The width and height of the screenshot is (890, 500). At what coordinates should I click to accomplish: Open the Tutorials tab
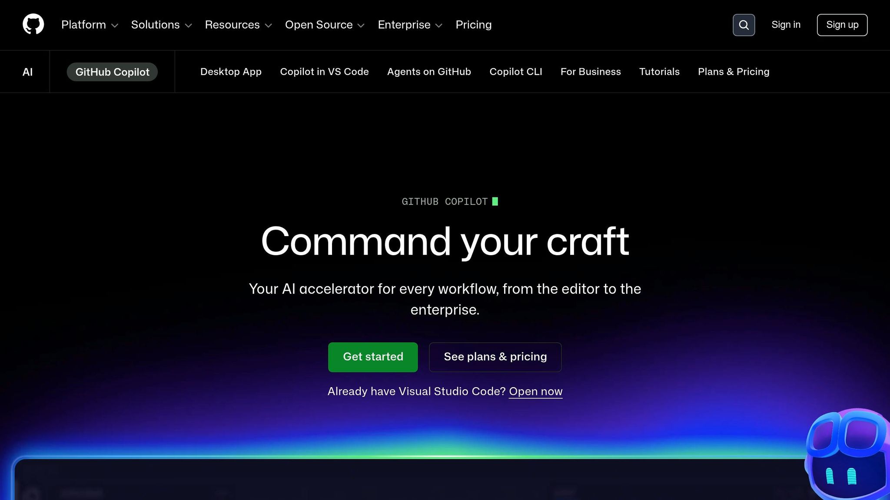coord(659,72)
